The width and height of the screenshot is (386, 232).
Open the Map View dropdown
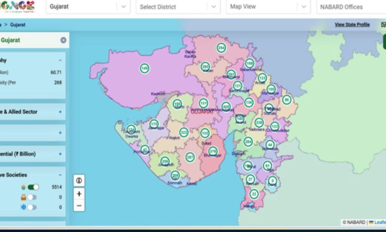click(269, 7)
